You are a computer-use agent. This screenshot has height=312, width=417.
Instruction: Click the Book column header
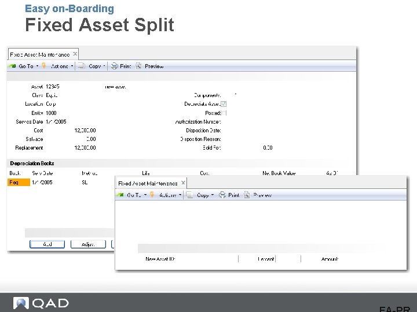[x=15, y=173]
